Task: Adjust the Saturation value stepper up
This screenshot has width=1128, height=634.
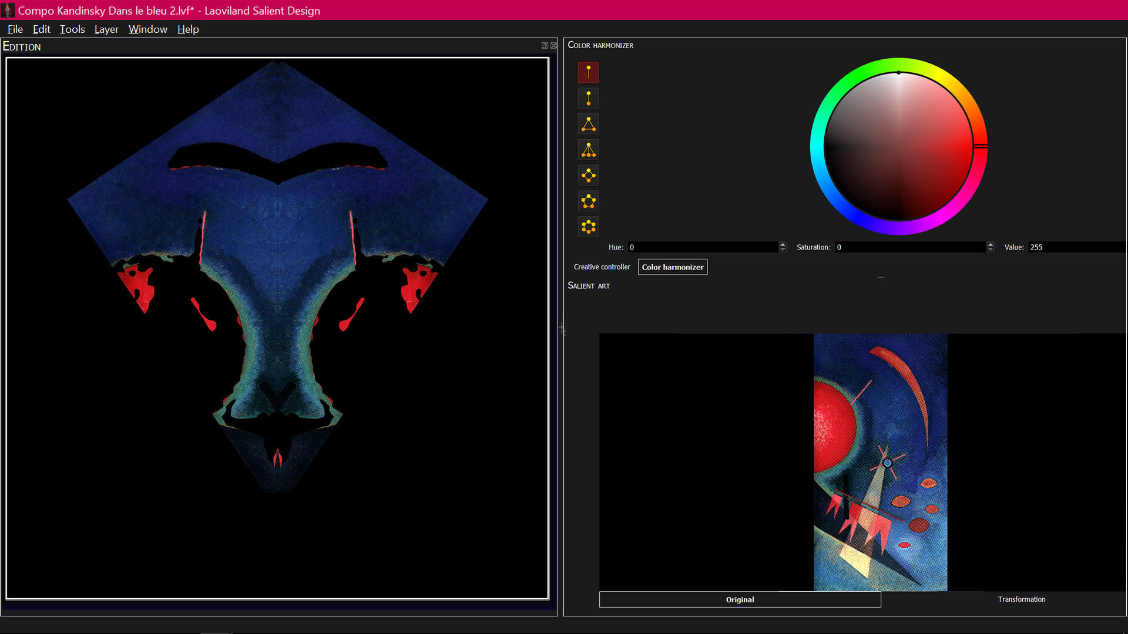Action: tap(991, 245)
